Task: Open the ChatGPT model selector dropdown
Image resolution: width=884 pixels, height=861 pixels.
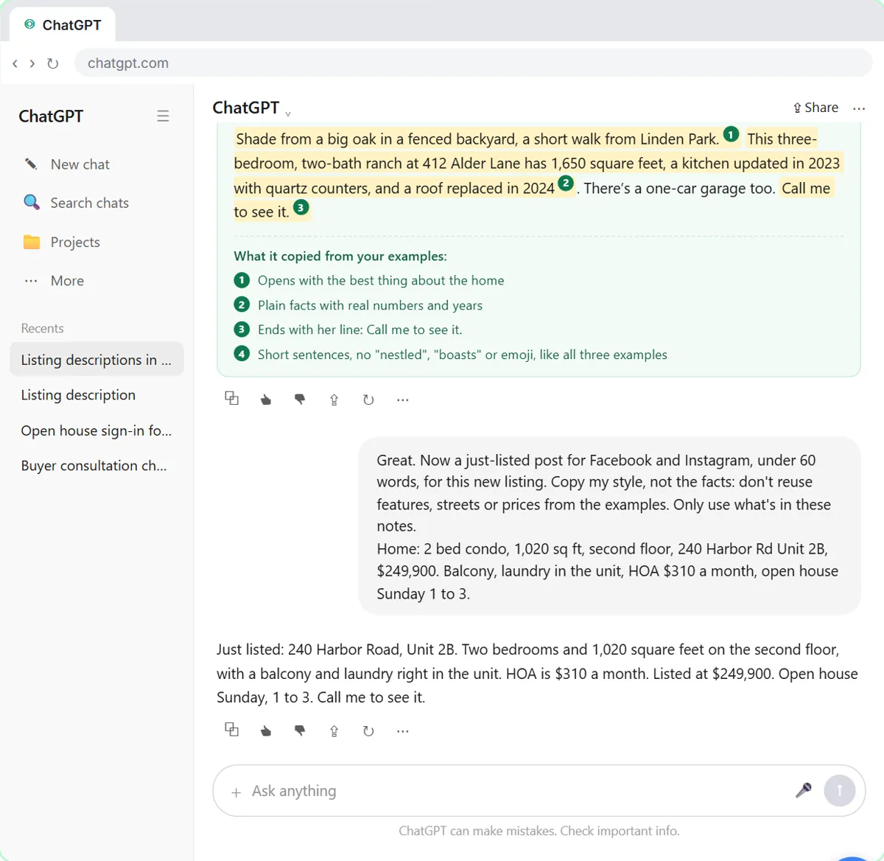Action: coord(252,108)
